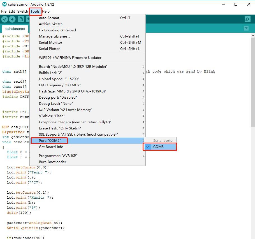
Task: Click the Upload arrow toolbar button
Action: [12, 19]
